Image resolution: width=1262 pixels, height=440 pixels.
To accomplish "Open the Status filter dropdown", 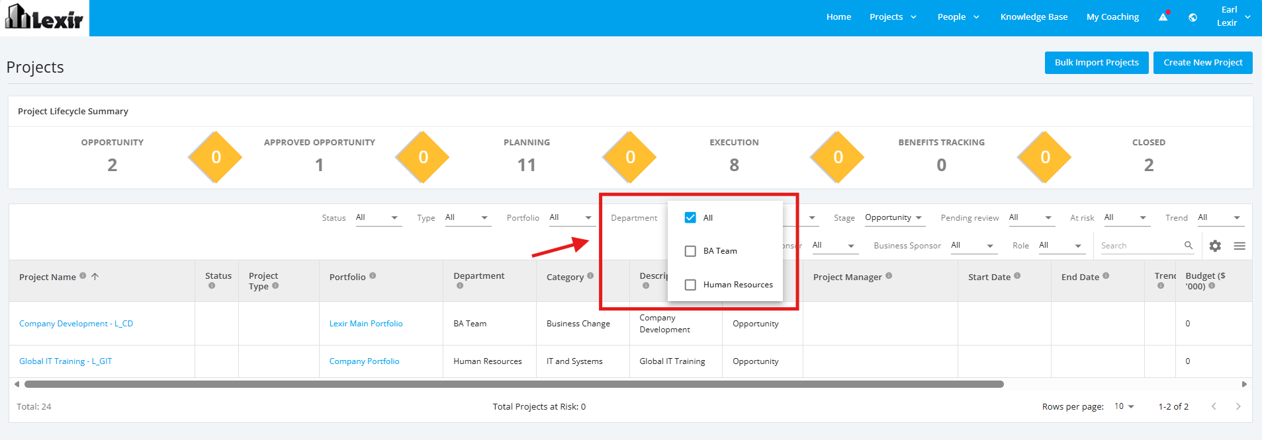I will (x=379, y=217).
